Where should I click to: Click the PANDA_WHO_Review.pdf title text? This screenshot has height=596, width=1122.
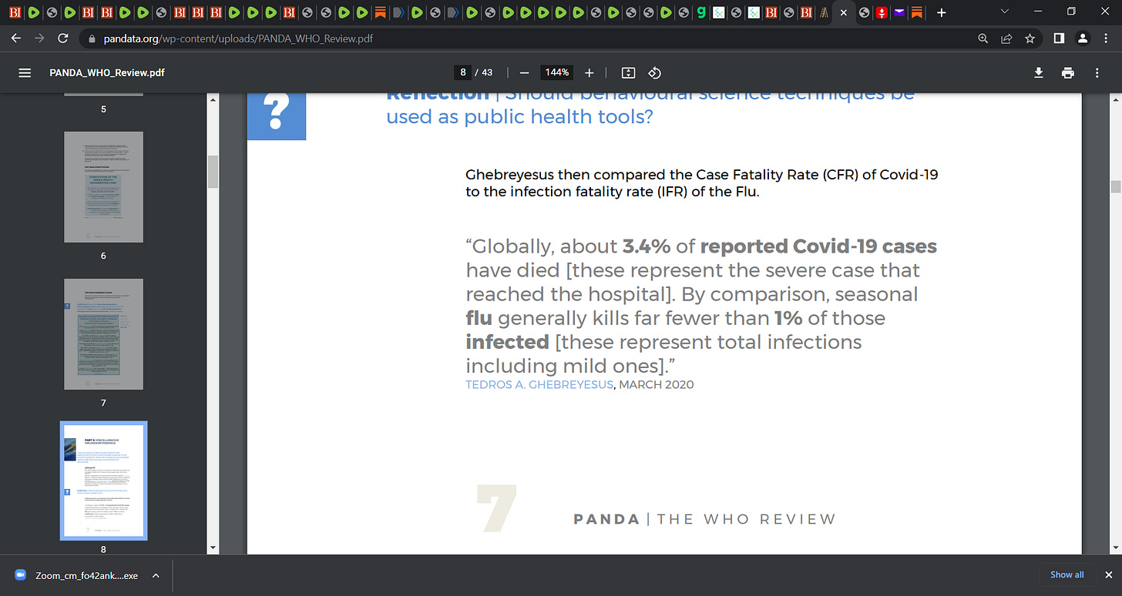tap(107, 72)
